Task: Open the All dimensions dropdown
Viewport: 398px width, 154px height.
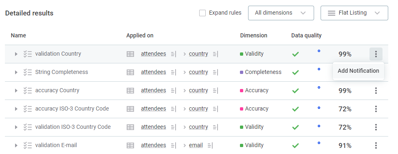Action: (281, 13)
